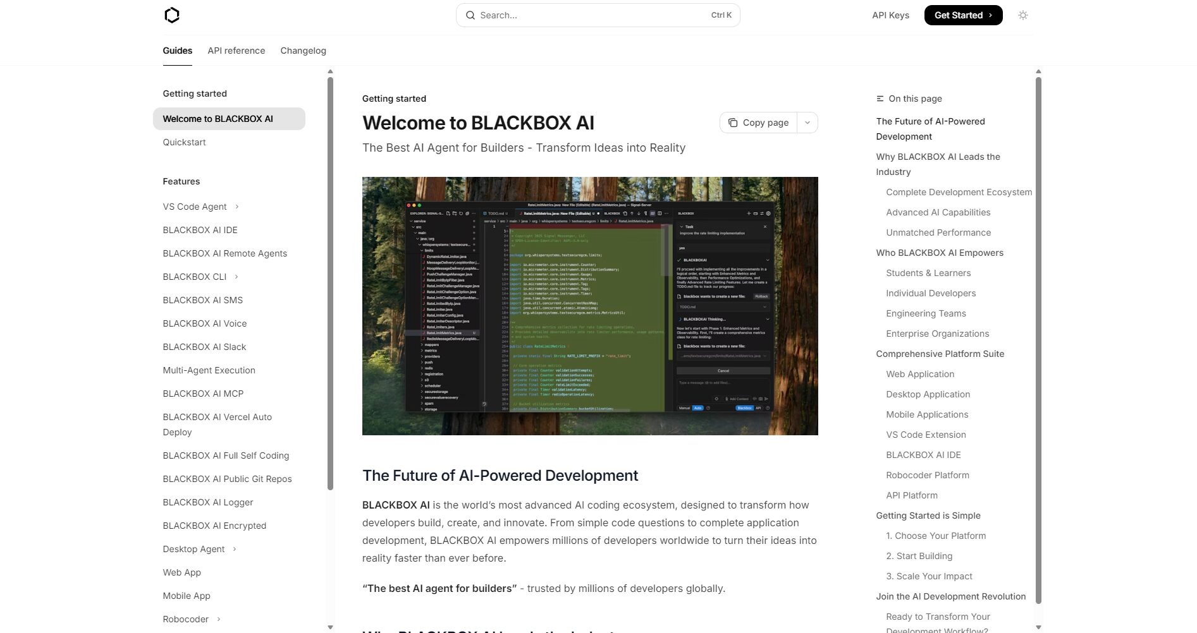The width and height of the screenshot is (1197, 633).
Task: Click the IDE screenshot hero image
Action: [589, 306]
